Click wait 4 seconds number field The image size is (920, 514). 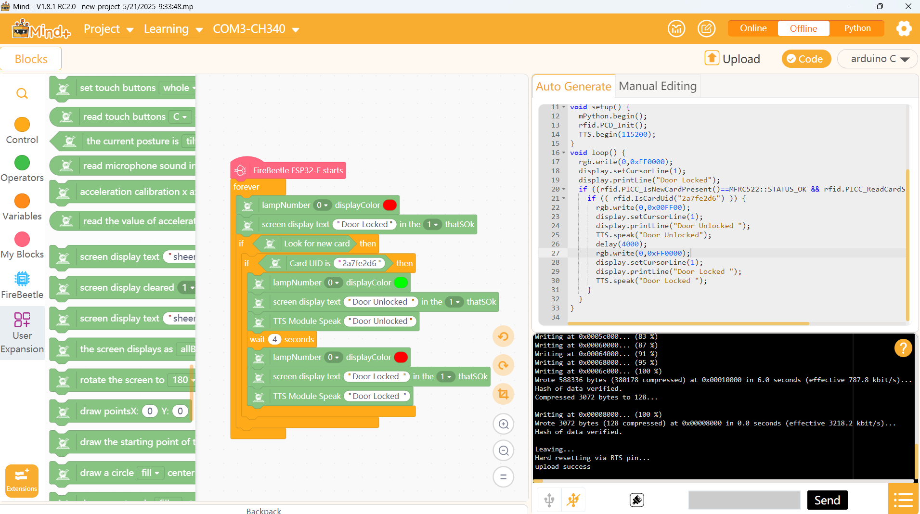(x=274, y=339)
